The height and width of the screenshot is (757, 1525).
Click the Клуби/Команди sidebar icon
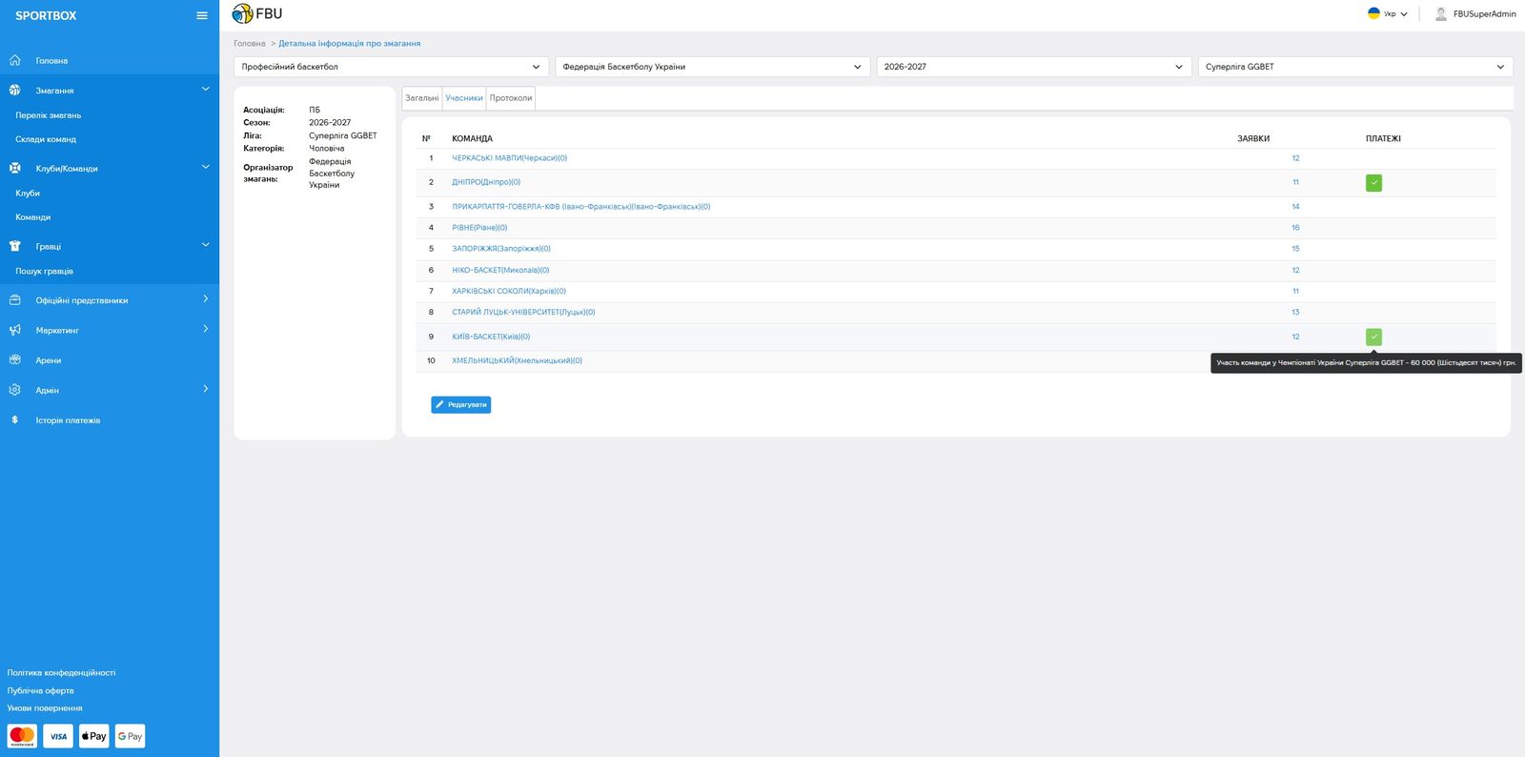click(x=15, y=168)
